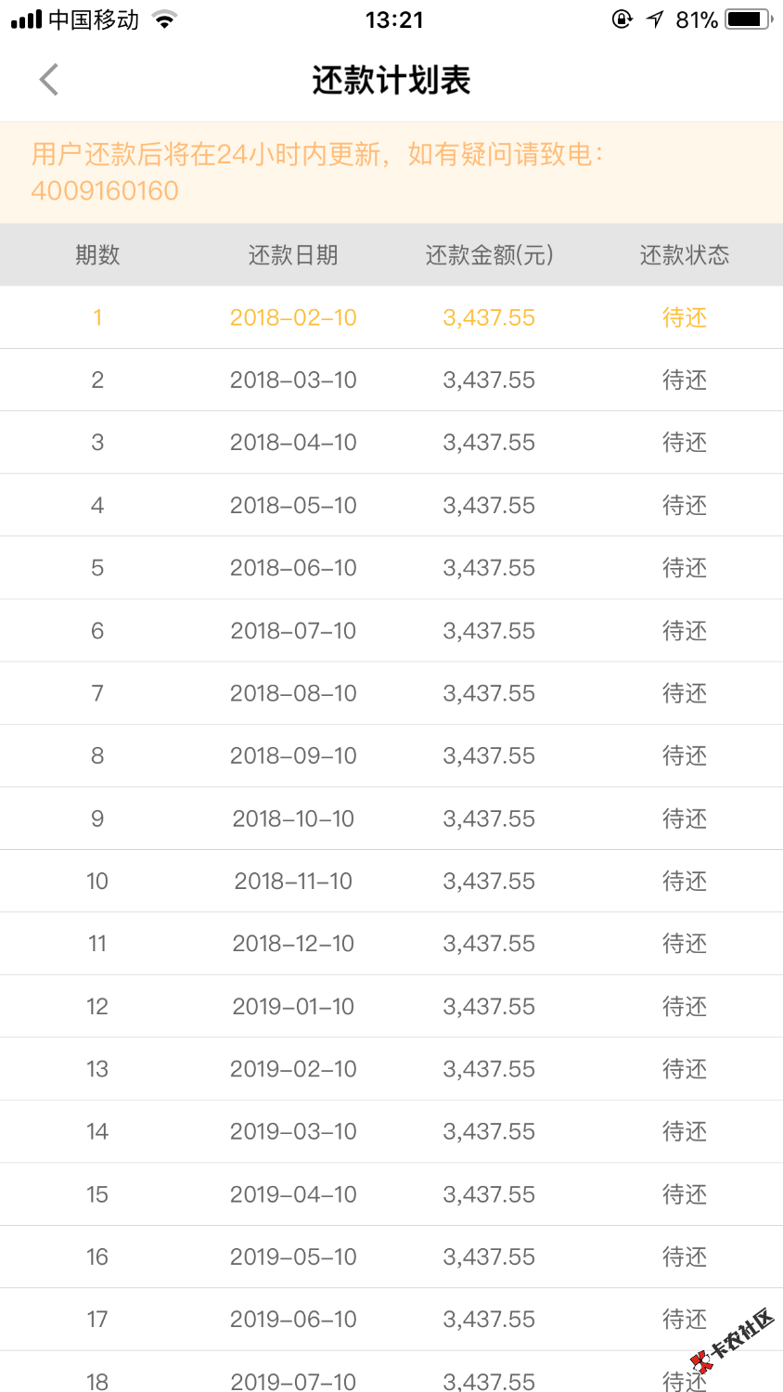Select the 还款日期 column header

(293, 255)
